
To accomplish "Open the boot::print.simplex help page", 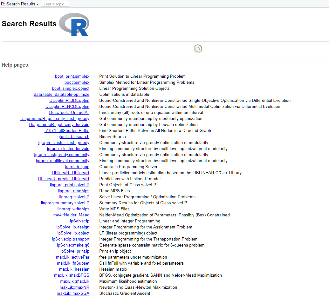I will 72,76.
